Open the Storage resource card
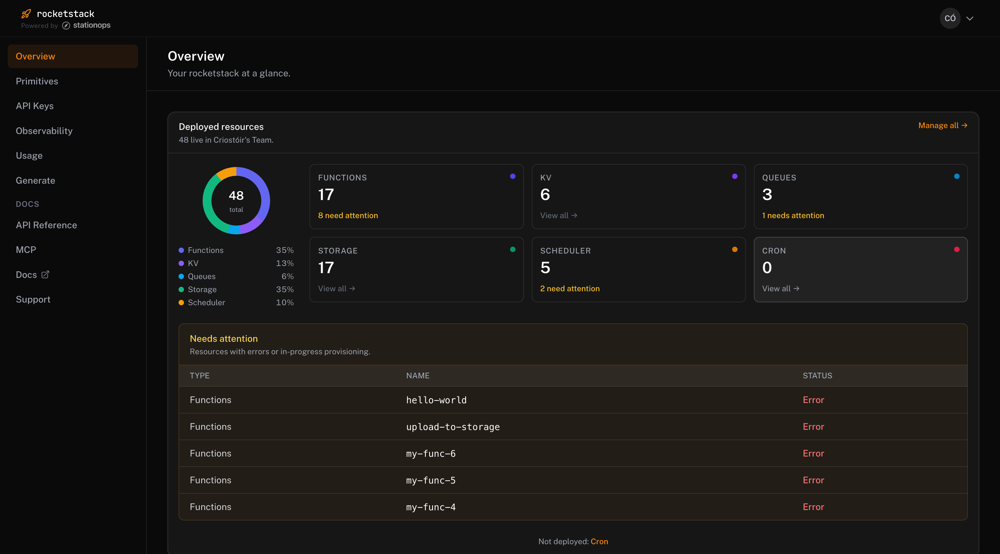1000x554 pixels. tap(417, 270)
